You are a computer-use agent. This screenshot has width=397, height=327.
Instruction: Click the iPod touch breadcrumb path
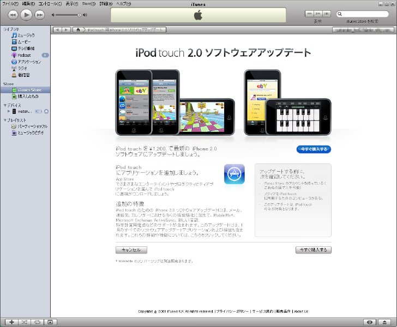click(125, 30)
